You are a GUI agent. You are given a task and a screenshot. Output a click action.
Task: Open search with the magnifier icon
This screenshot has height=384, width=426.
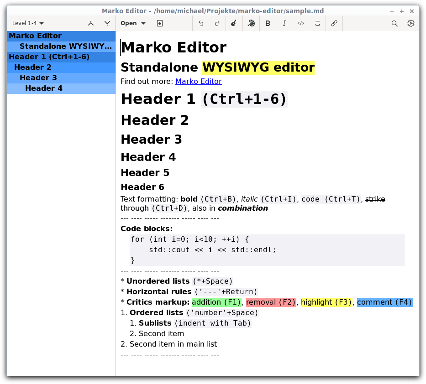pos(394,23)
